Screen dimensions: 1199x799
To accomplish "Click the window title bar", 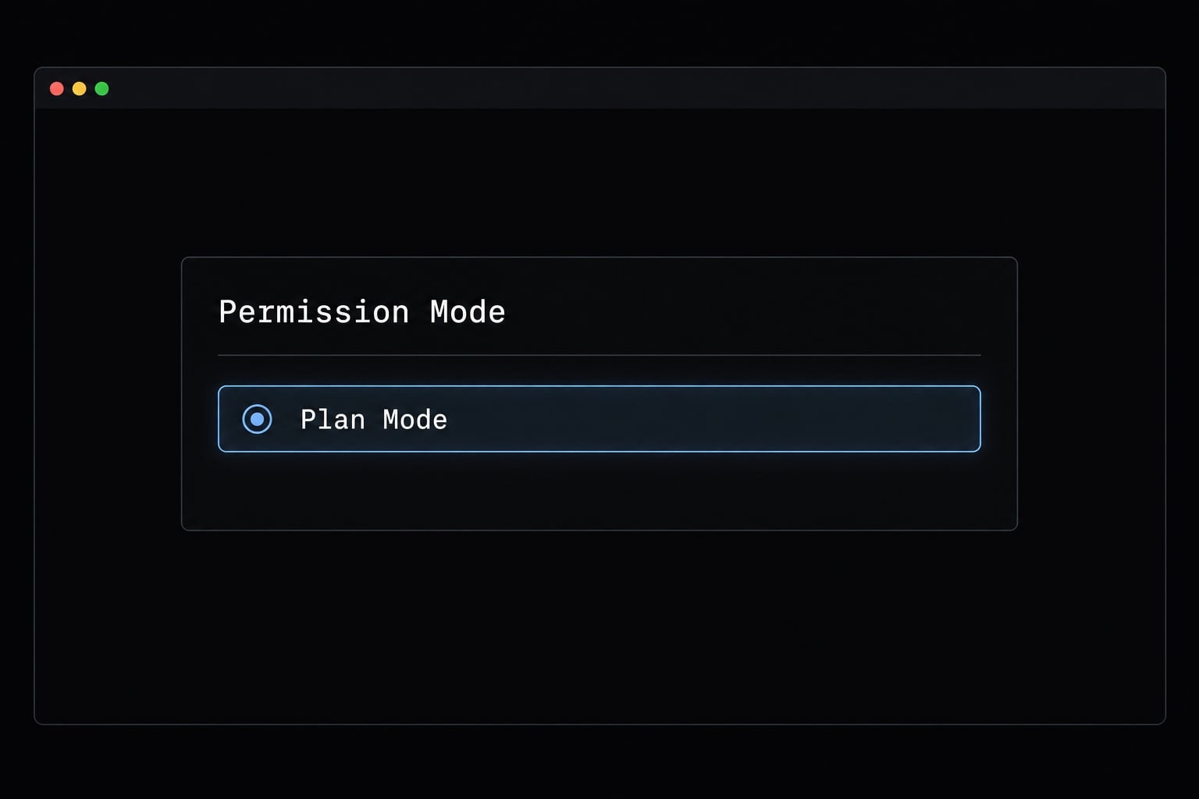I will point(599,88).
